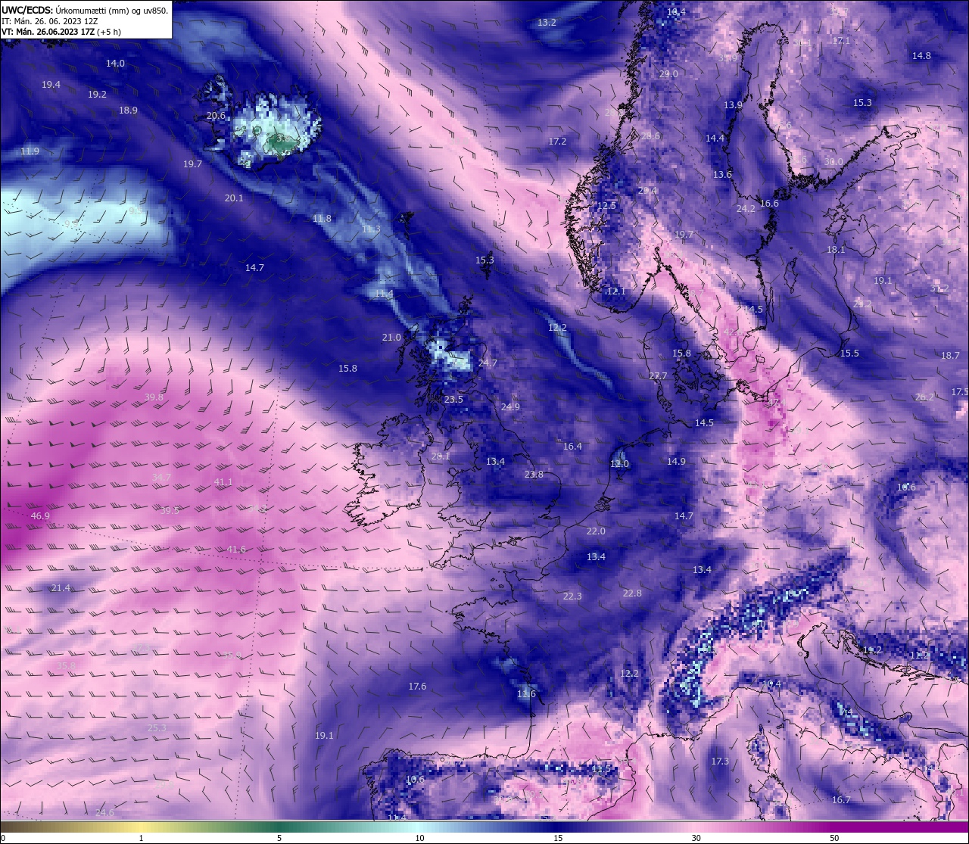Screen dimensions: 969x844
Task: Click the value '24.9' east of Scotland
Action: [510, 407]
